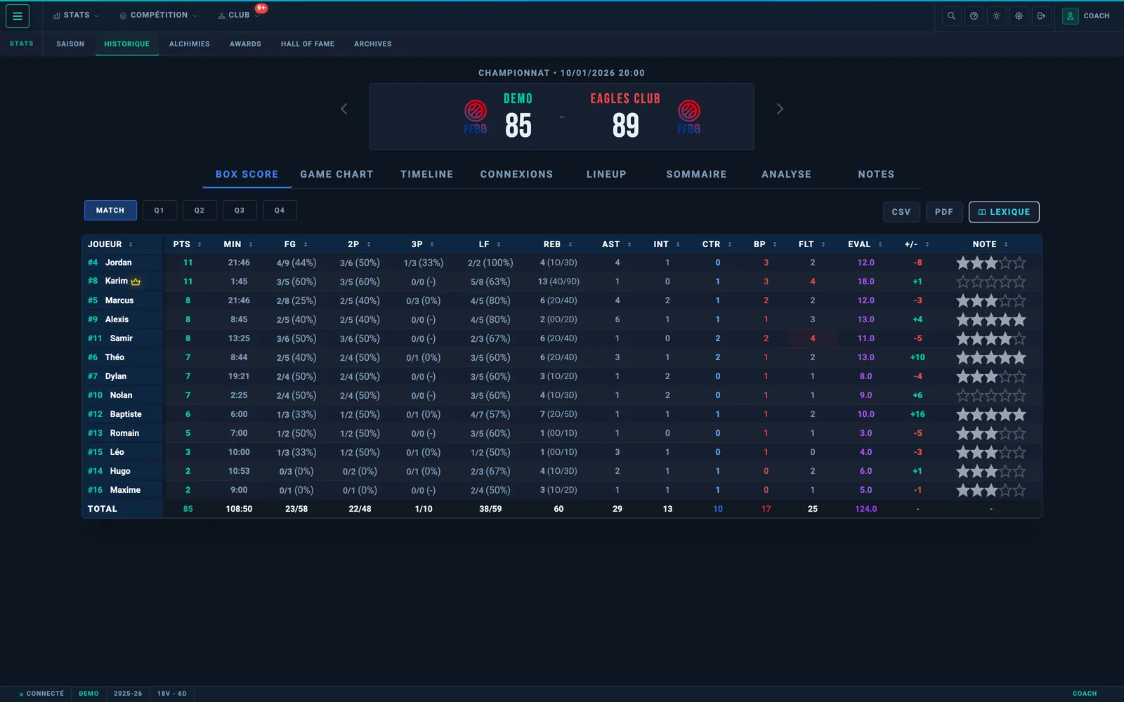Viewport: 1124px width, 702px height.
Task: Sort table by MIN column
Action: pos(238,244)
